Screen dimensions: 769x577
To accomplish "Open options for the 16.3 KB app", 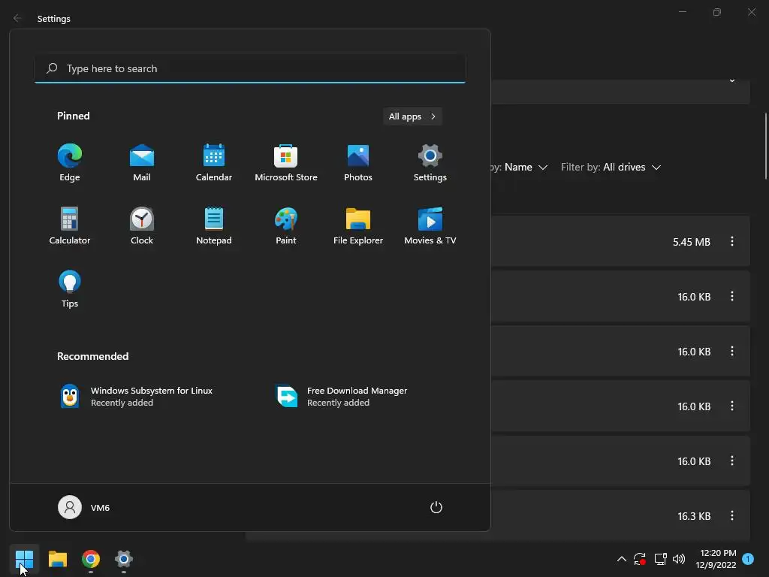I will [x=731, y=515].
